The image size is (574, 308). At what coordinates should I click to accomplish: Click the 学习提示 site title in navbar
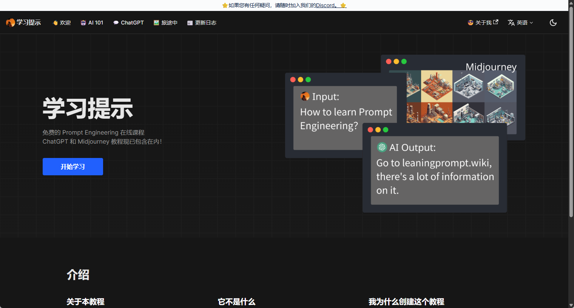(x=29, y=23)
